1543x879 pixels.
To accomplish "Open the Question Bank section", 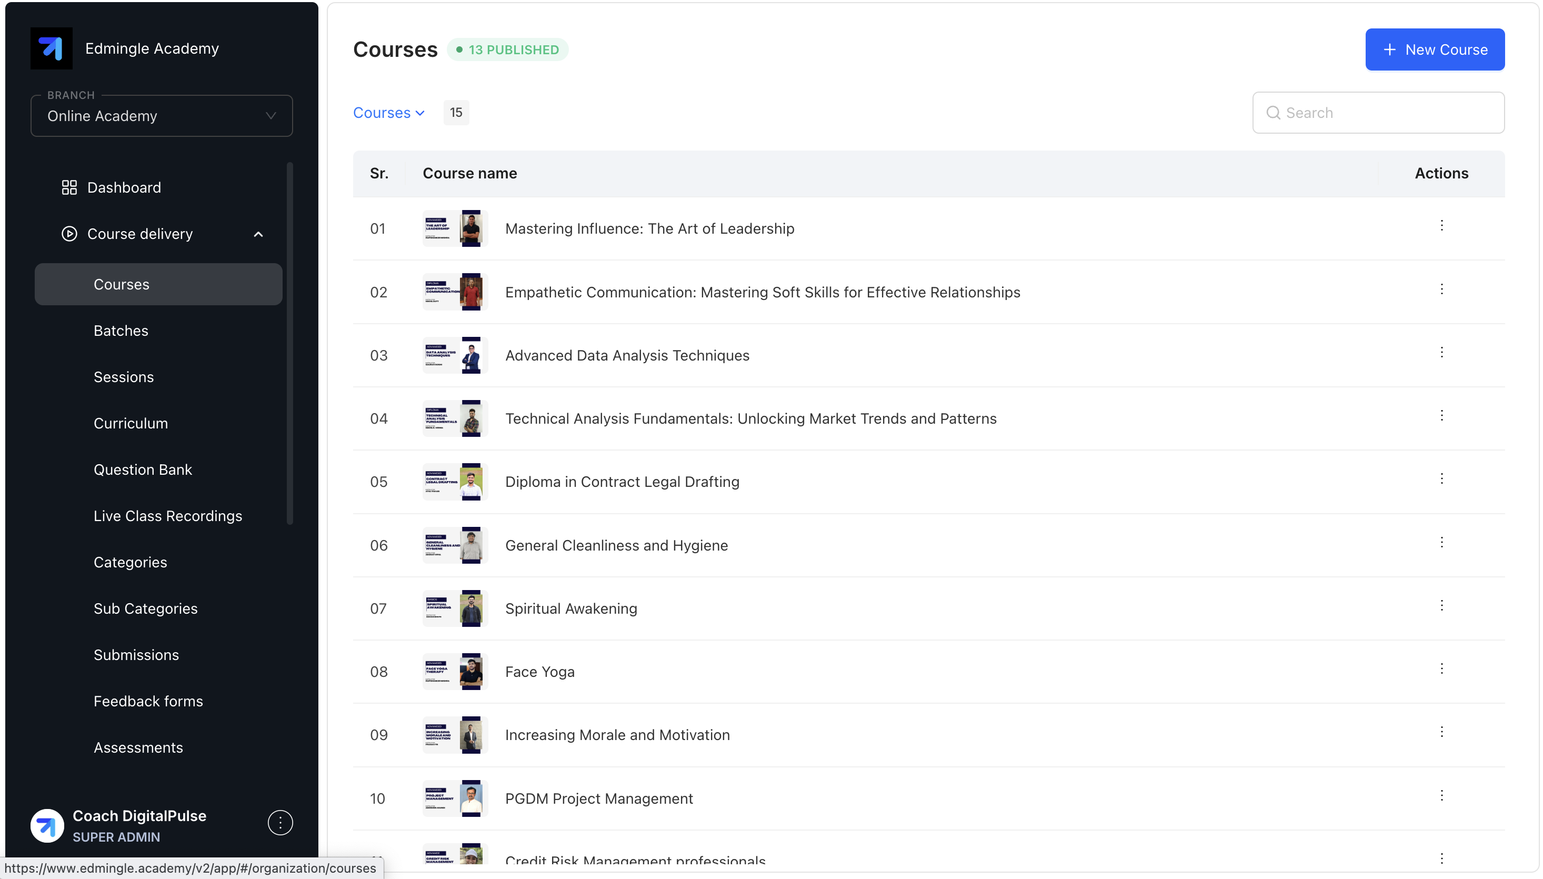I will pos(143,470).
